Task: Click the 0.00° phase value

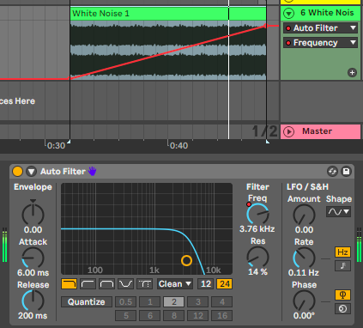Action: click(304, 316)
